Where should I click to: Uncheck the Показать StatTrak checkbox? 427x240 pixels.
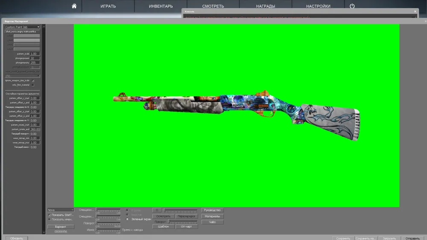pyautogui.click(x=50, y=215)
